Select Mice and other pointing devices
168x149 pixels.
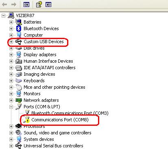[x=55, y=87]
